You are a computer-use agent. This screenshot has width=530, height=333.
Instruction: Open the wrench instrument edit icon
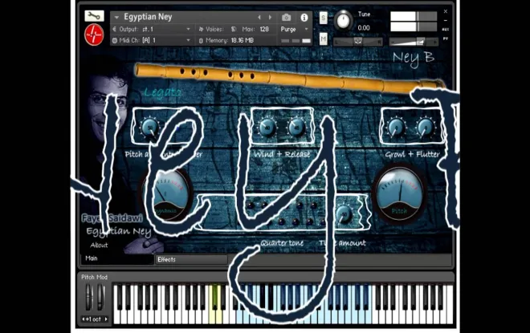click(94, 16)
